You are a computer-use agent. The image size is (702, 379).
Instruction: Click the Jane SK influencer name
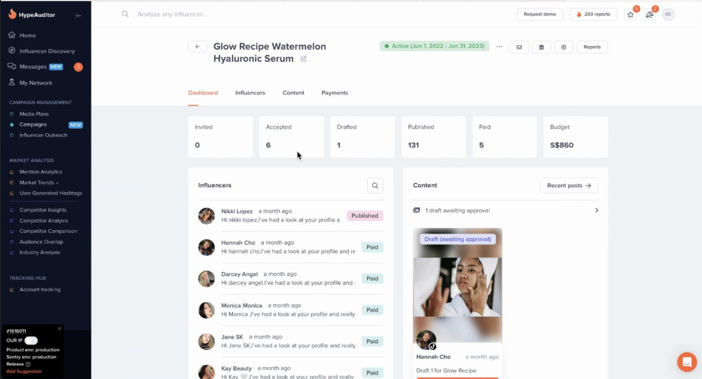pyautogui.click(x=232, y=337)
